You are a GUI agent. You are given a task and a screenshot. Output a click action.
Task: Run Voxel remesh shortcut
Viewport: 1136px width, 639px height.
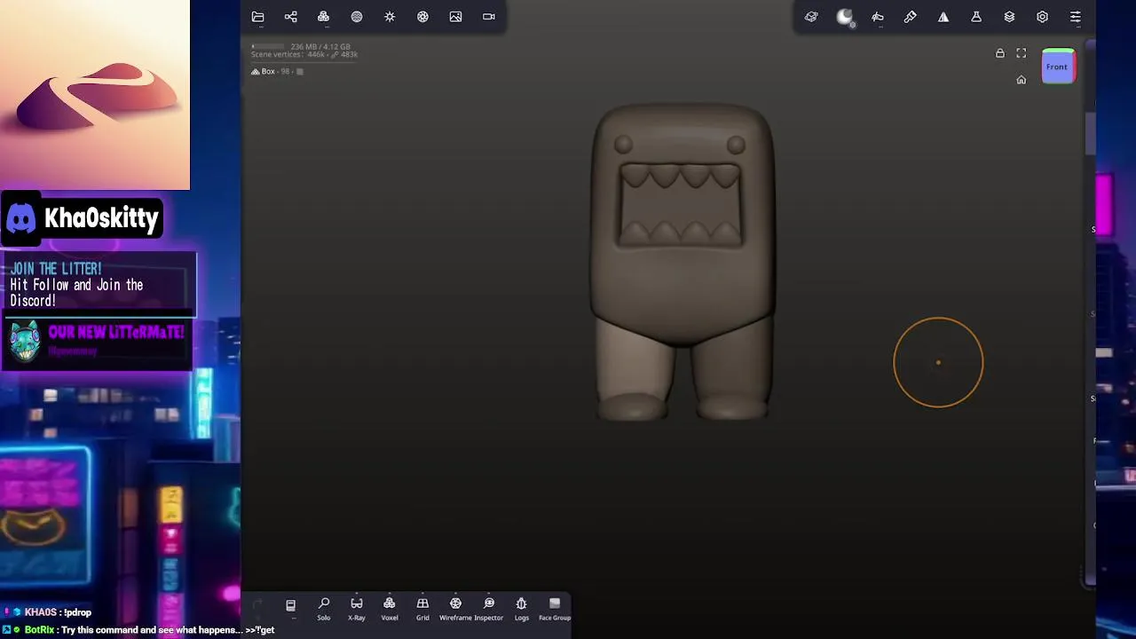(390, 609)
